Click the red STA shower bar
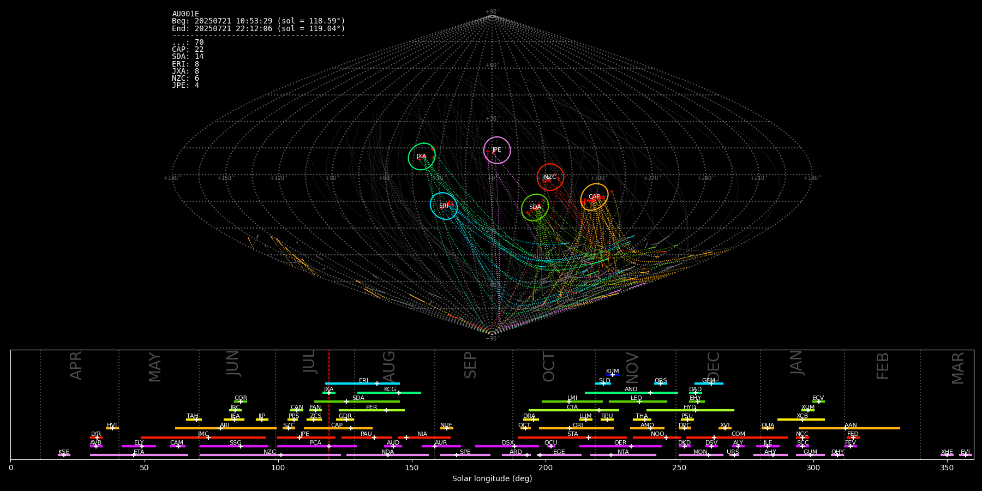 click(x=572, y=437)
